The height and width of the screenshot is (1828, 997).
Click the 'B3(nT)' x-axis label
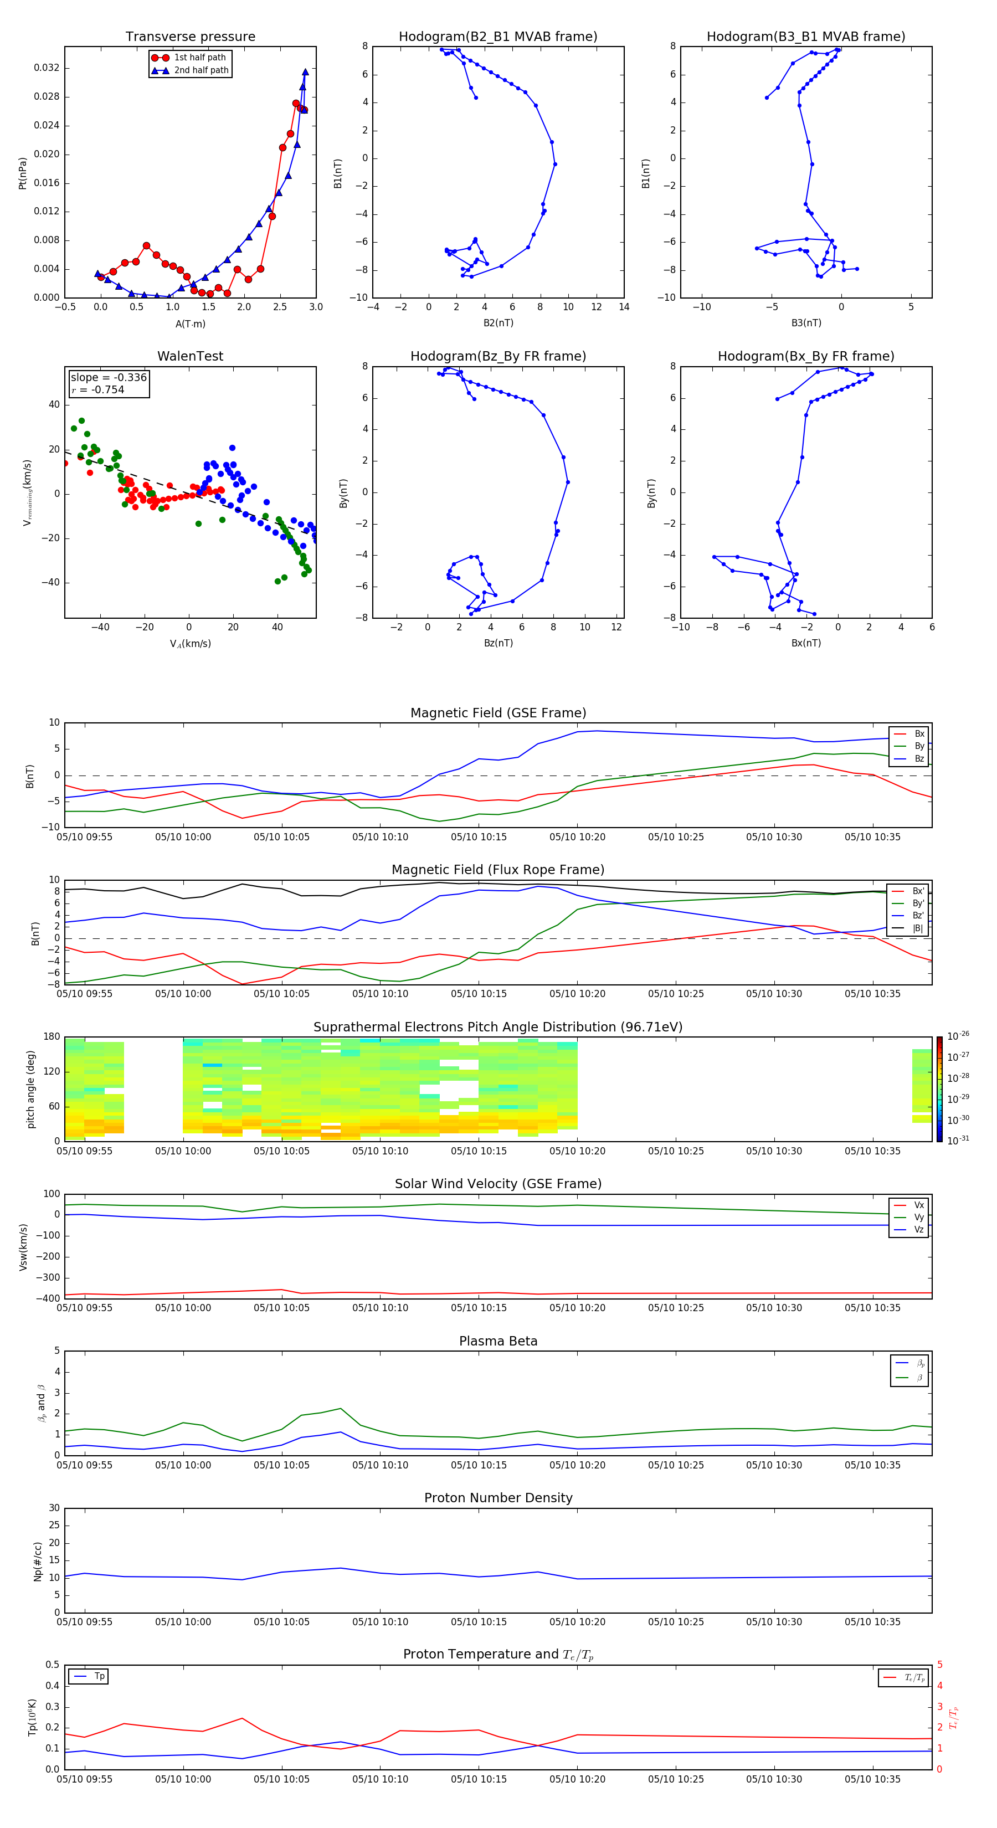806,323
